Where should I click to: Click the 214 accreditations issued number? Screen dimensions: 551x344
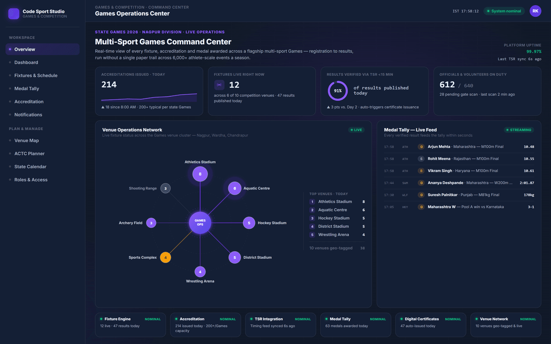pos(109,85)
